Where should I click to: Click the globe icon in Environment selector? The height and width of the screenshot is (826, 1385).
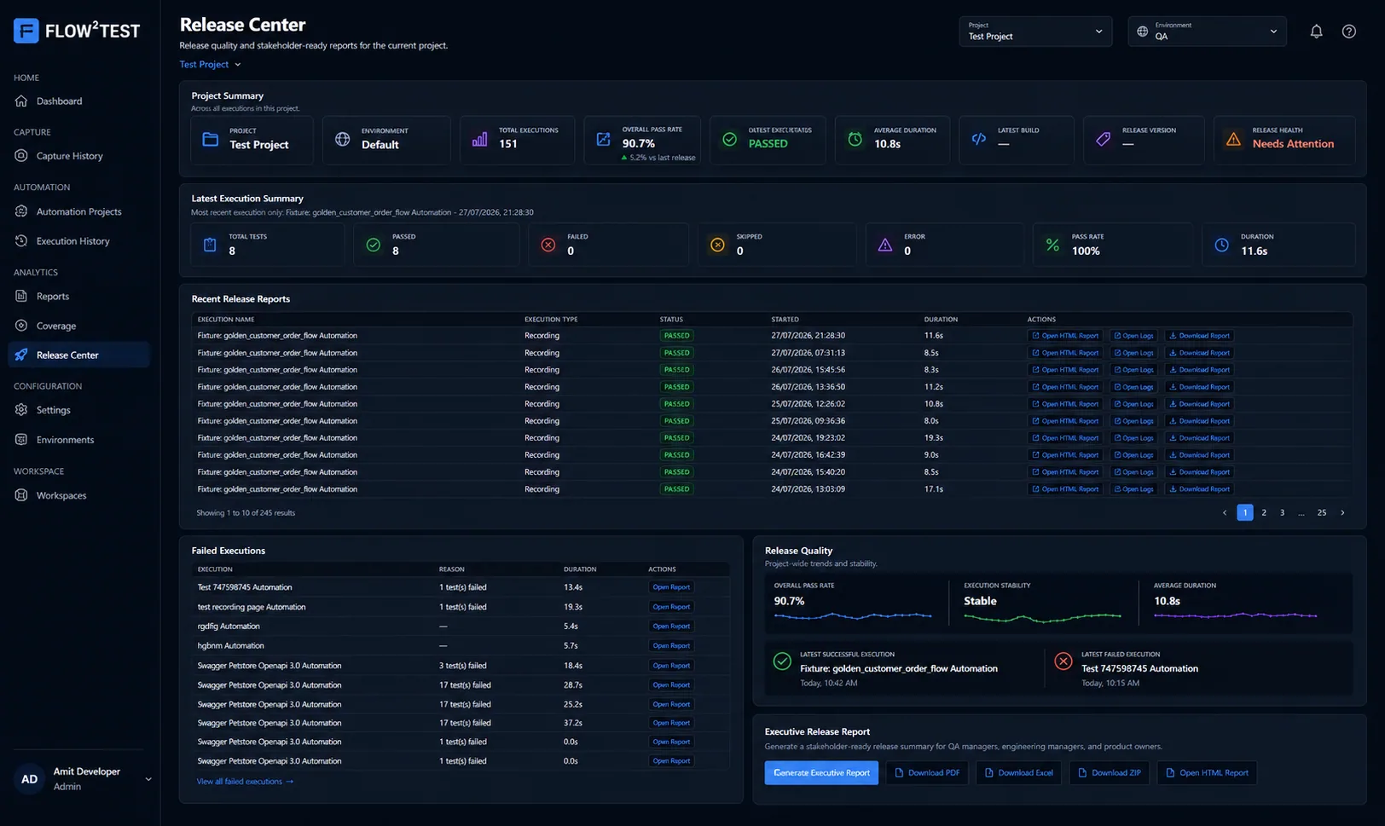(1142, 32)
